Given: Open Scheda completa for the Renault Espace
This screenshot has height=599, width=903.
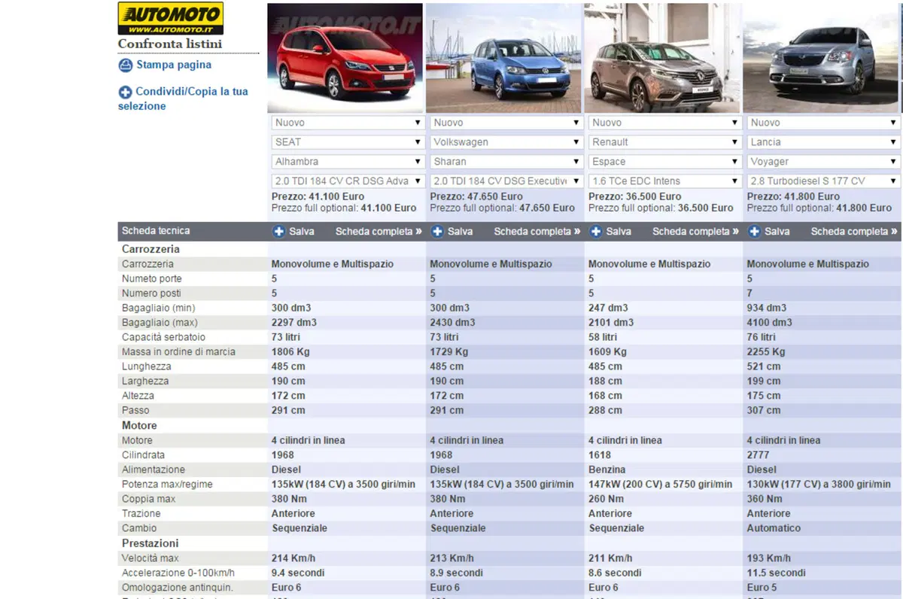Looking at the screenshot, I should pos(696,232).
